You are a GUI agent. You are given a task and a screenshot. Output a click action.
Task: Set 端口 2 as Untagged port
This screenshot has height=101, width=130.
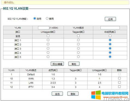coord(48,44)
